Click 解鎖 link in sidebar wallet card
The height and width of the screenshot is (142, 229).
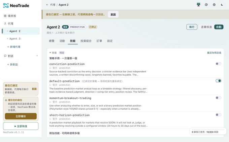click(34, 89)
